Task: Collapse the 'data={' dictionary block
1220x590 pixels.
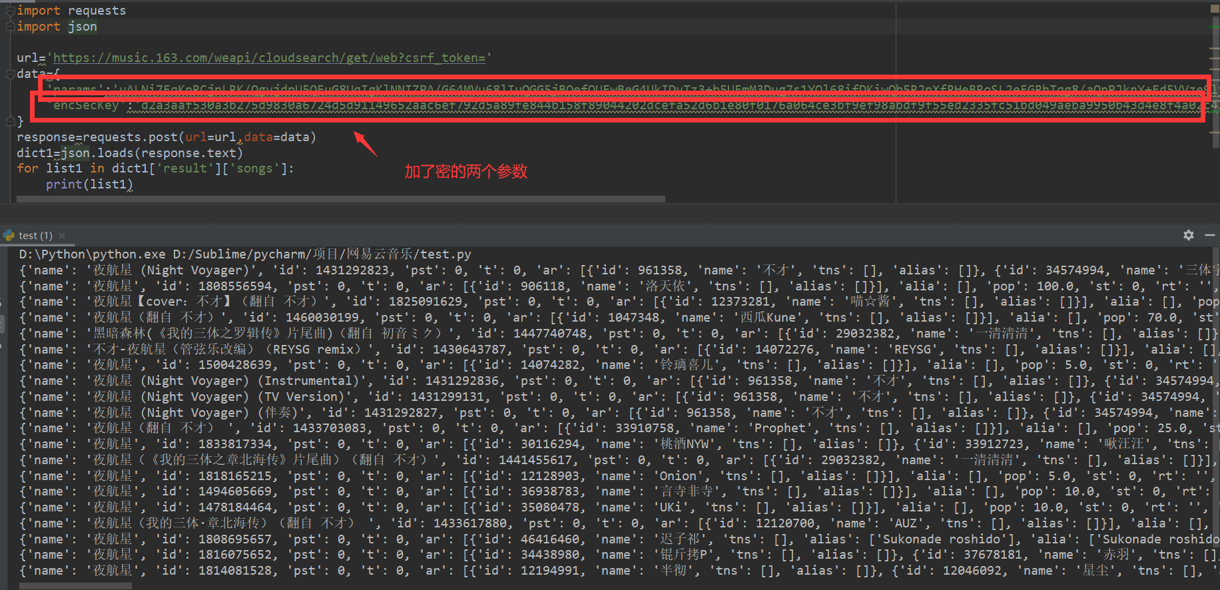Action: (10, 74)
